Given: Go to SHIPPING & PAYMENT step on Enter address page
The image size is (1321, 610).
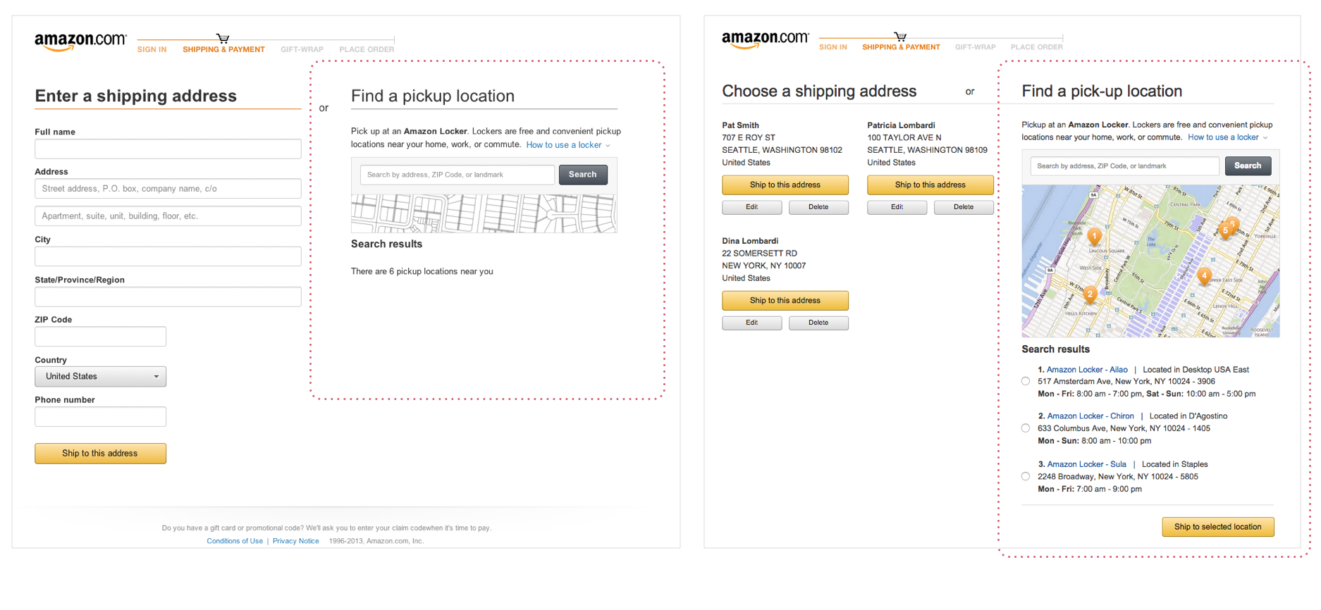Looking at the screenshot, I should click(224, 49).
